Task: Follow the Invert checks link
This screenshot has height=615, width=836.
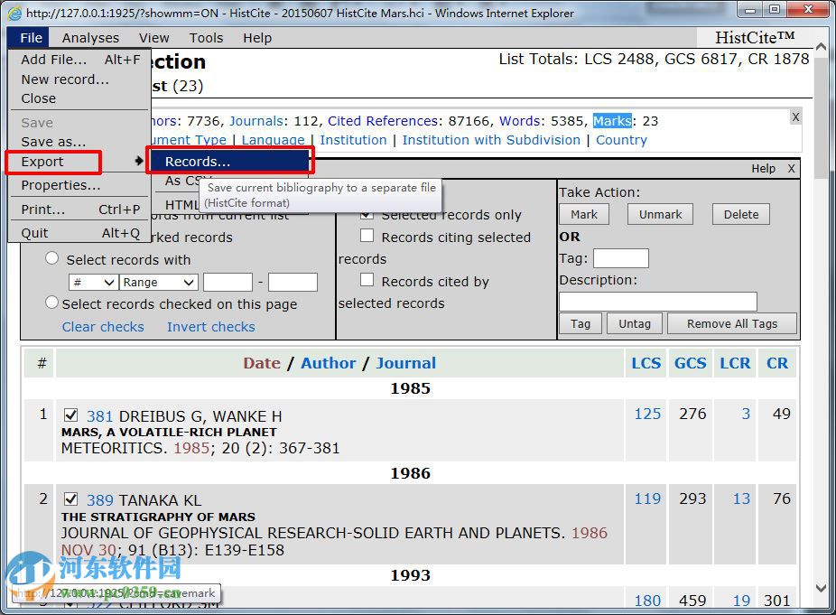Action: [x=210, y=327]
